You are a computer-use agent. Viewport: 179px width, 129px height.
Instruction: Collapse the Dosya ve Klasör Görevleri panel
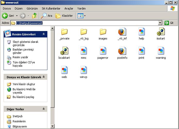click(44, 77)
